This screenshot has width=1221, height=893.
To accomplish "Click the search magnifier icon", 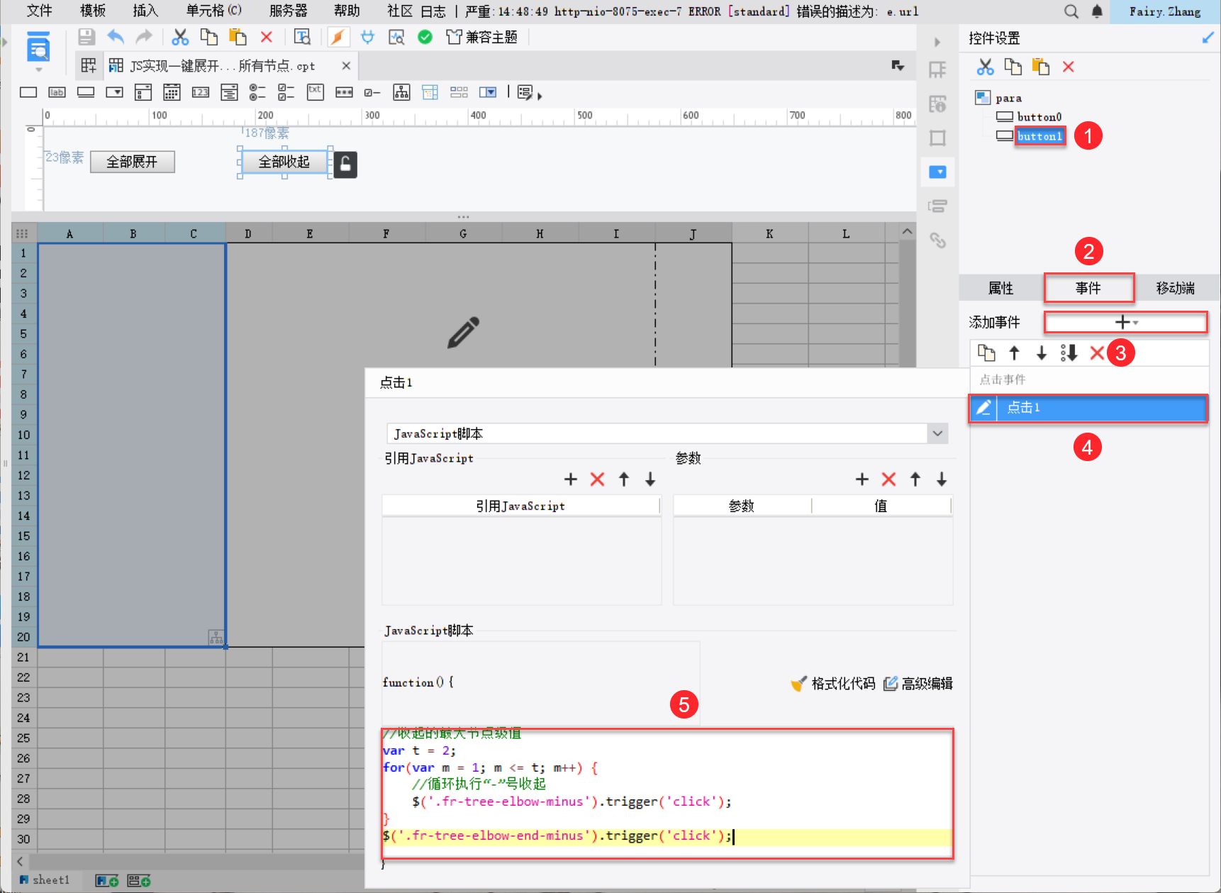I will click(1071, 11).
